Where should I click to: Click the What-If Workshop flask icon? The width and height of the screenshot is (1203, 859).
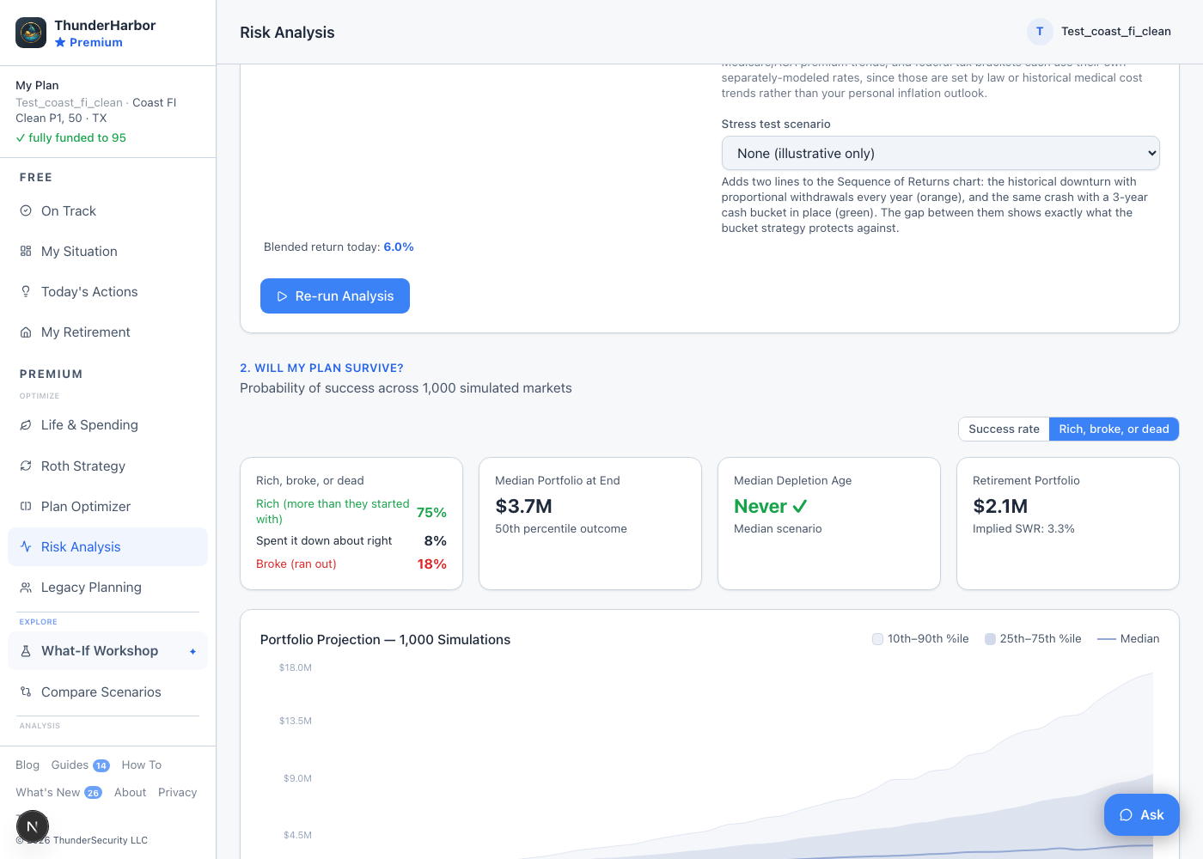click(26, 650)
